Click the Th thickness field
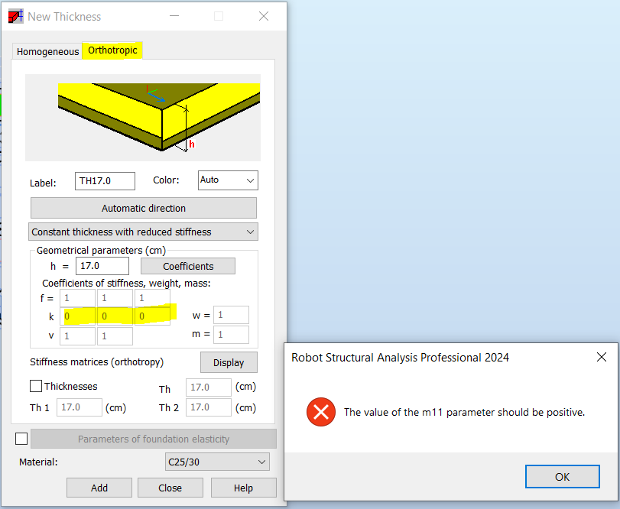620x509 pixels. click(x=209, y=387)
